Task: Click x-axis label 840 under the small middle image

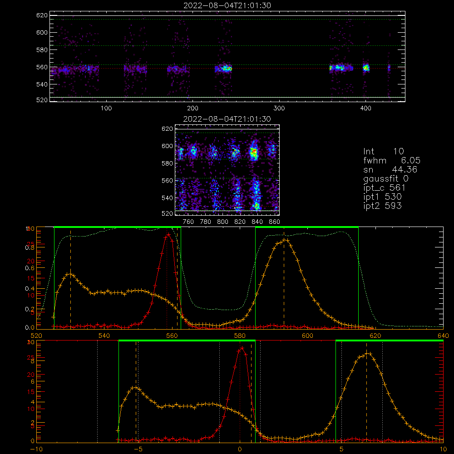Action: [257, 222]
